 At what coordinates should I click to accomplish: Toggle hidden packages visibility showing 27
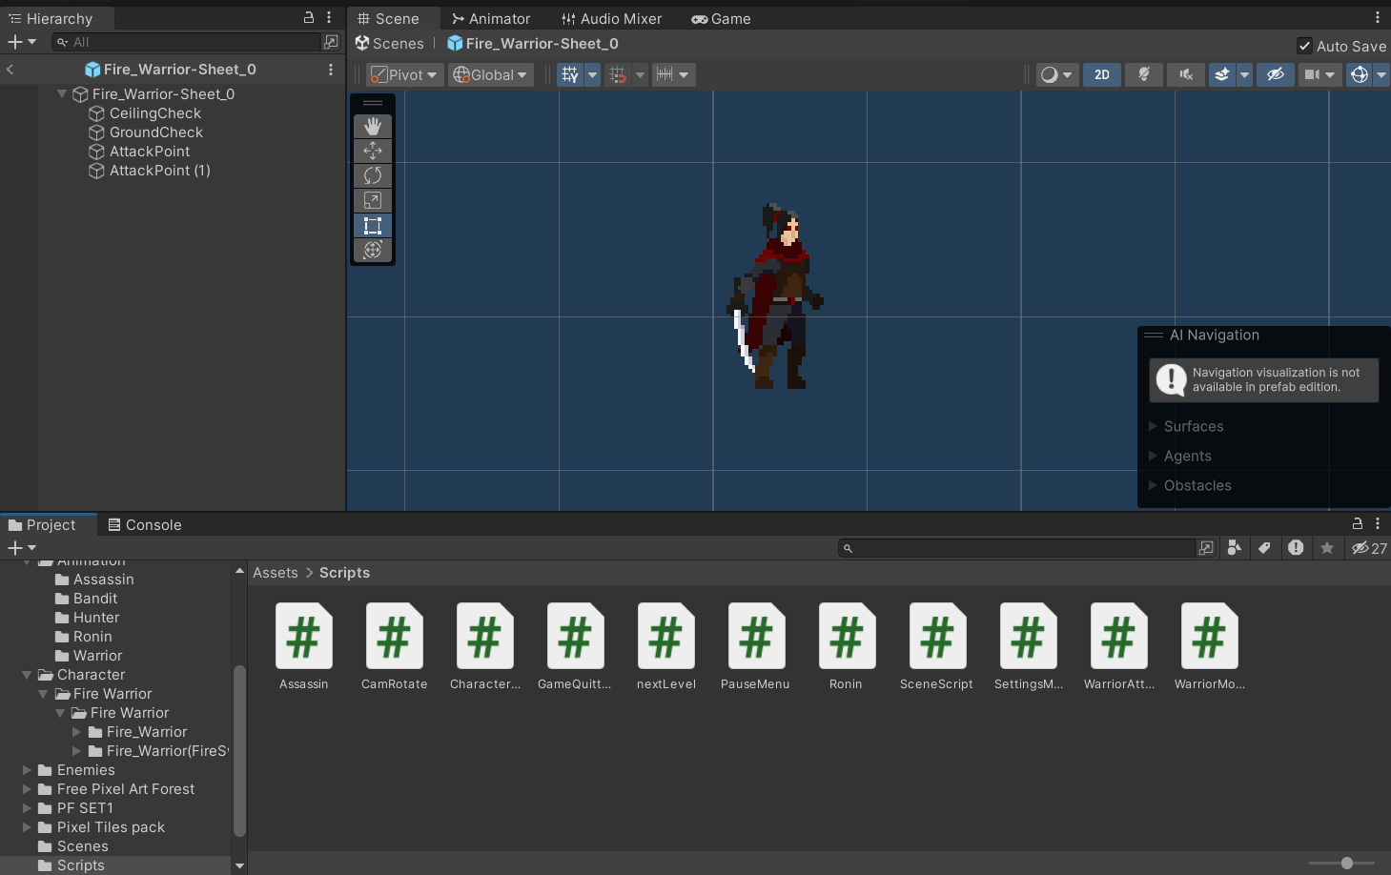pyautogui.click(x=1369, y=547)
